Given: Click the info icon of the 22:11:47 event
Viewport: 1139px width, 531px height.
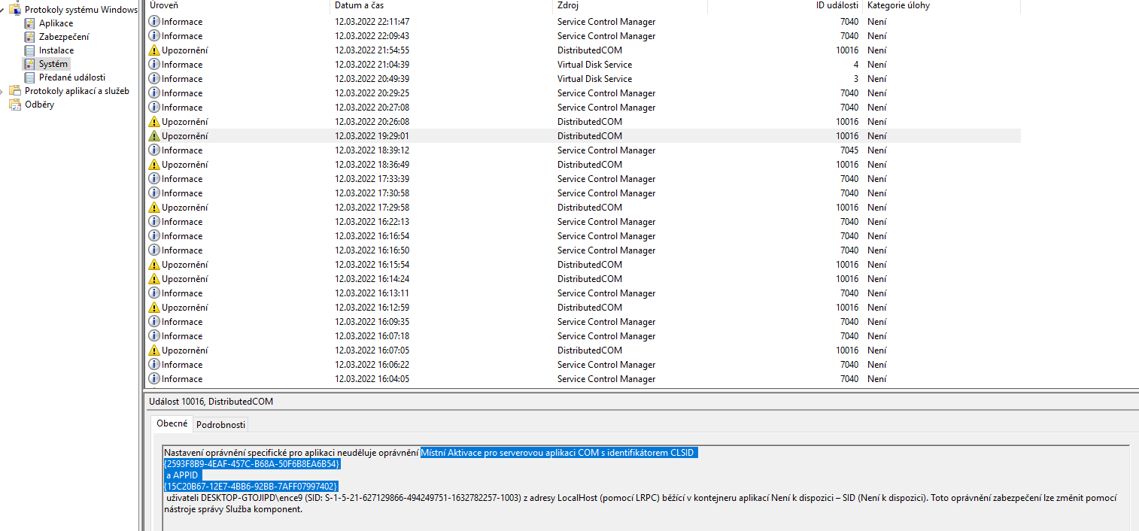Looking at the screenshot, I should (x=154, y=22).
